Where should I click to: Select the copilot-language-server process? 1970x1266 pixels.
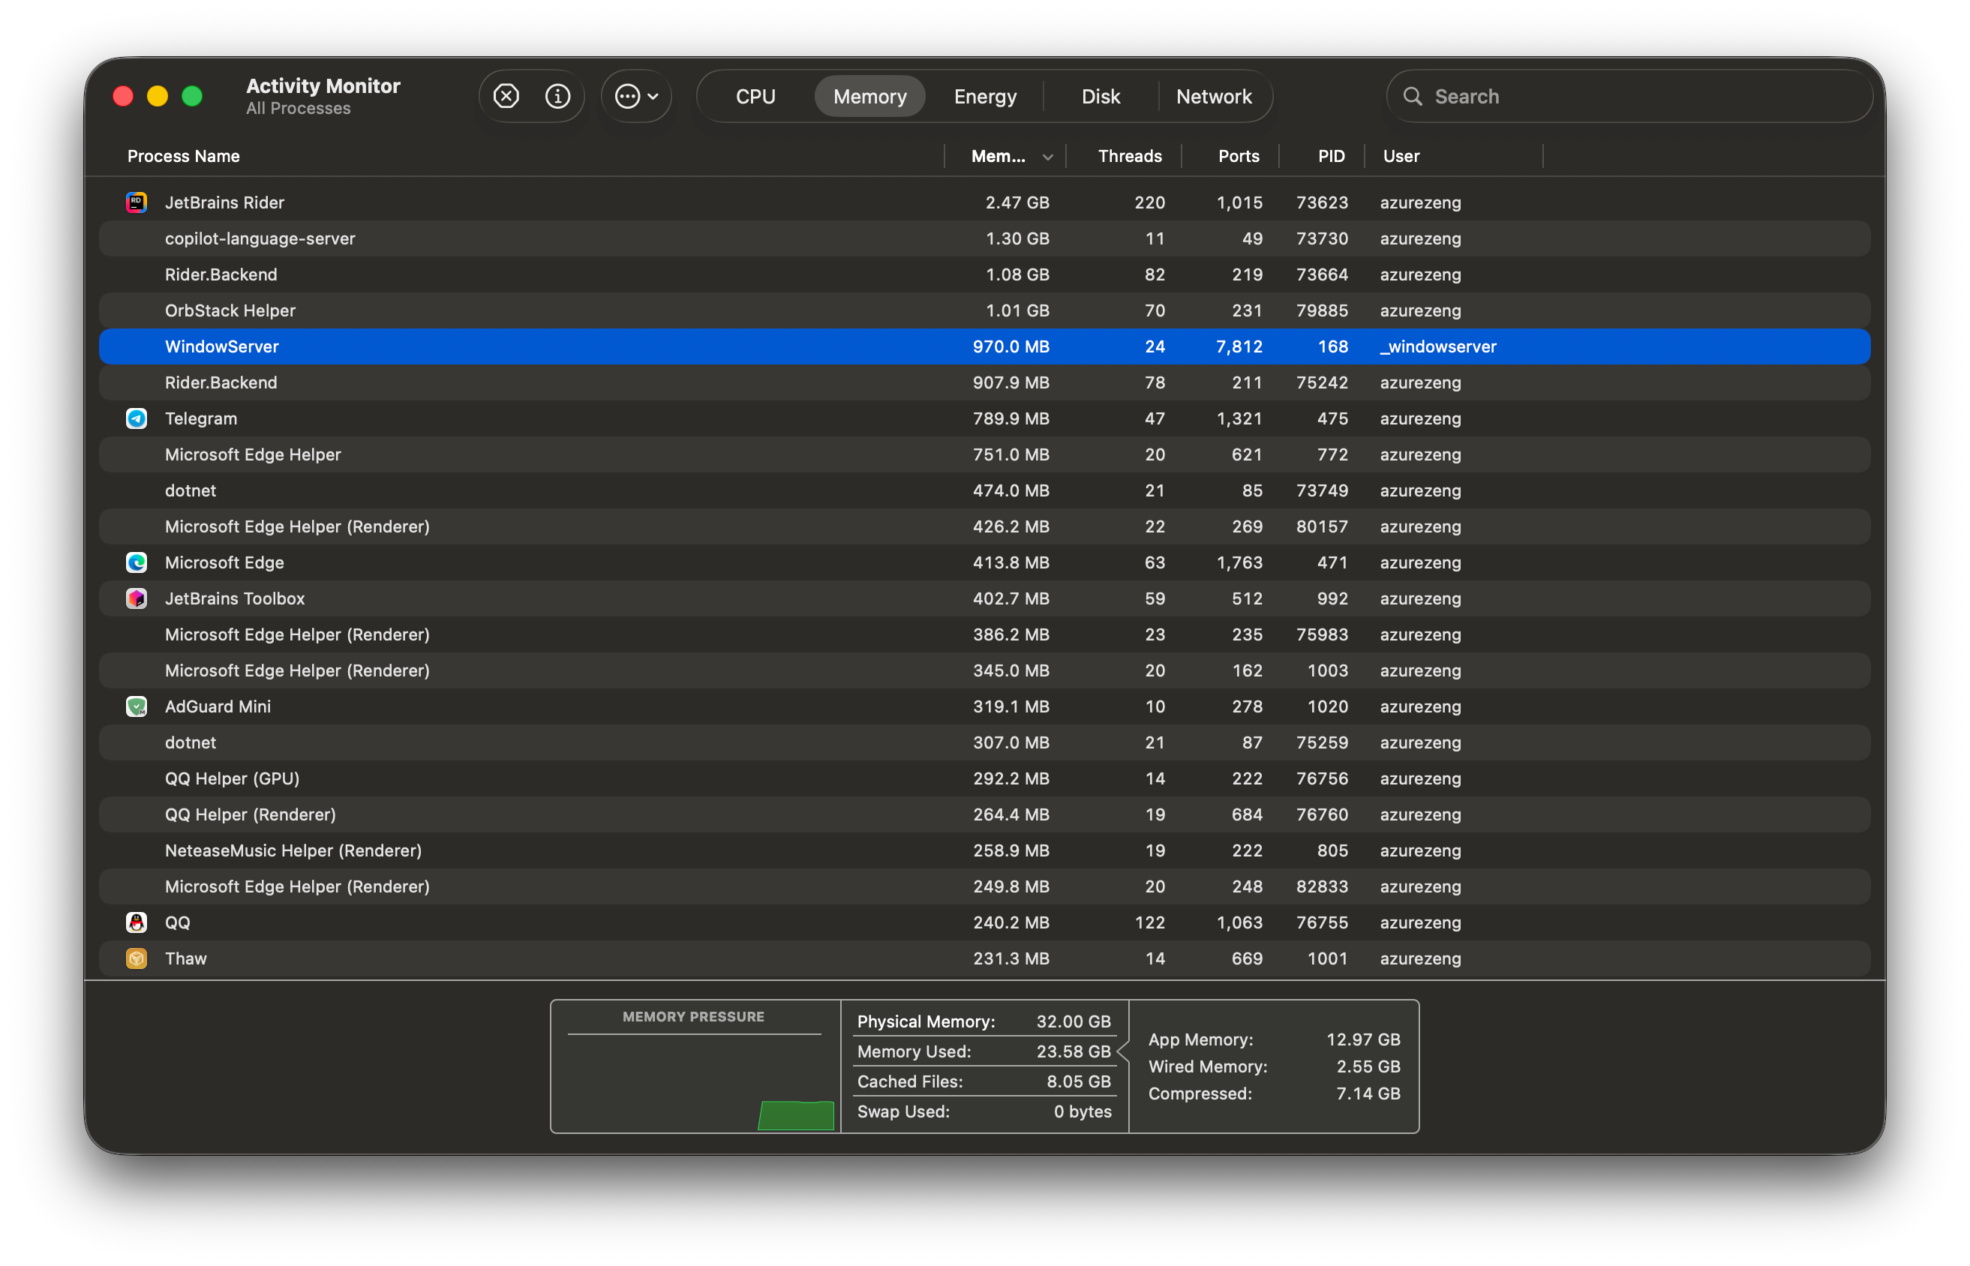point(985,238)
